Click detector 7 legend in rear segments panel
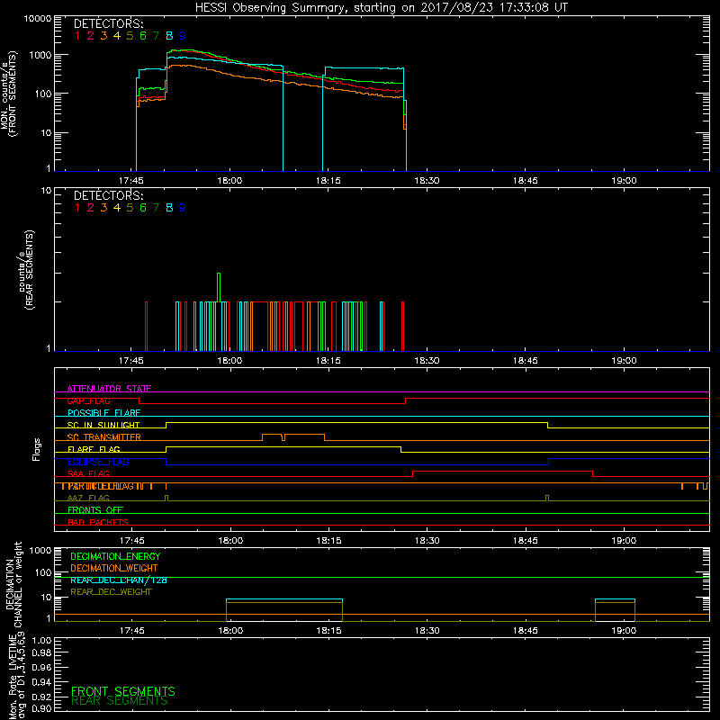This screenshot has width=720, height=720. 156,208
